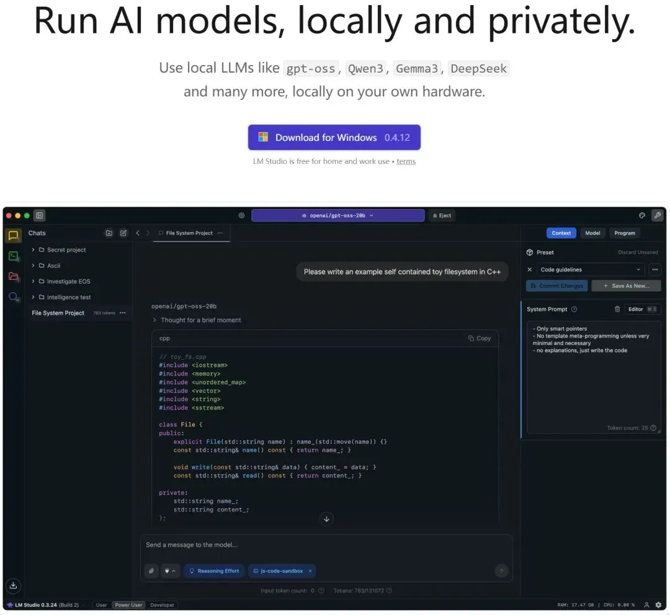Click the Token count help icon
This screenshot has width=670, height=615.
coord(653,428)
